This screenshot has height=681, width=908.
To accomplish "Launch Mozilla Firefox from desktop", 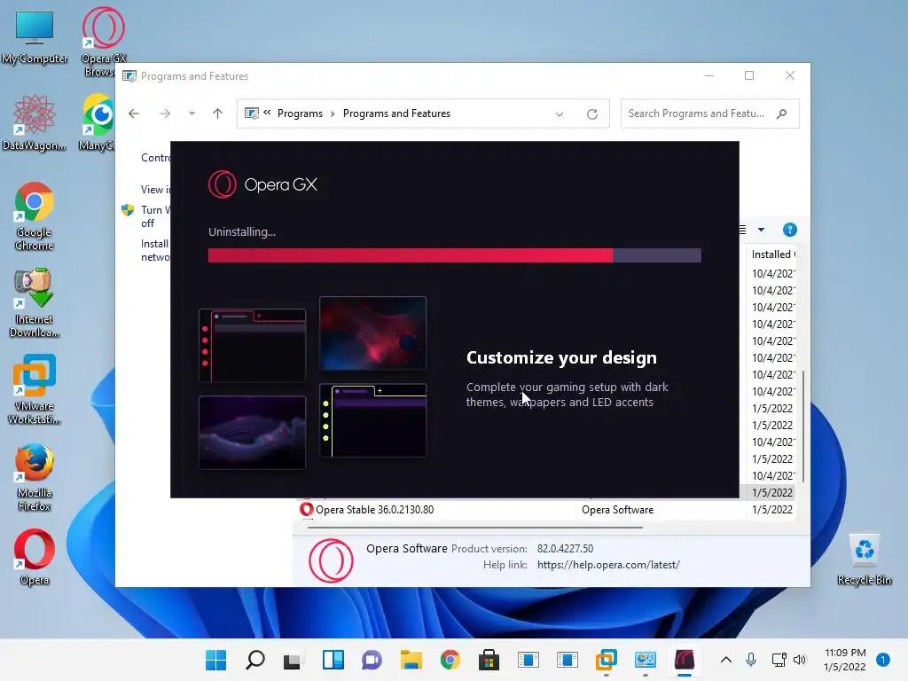I will 35,476.
